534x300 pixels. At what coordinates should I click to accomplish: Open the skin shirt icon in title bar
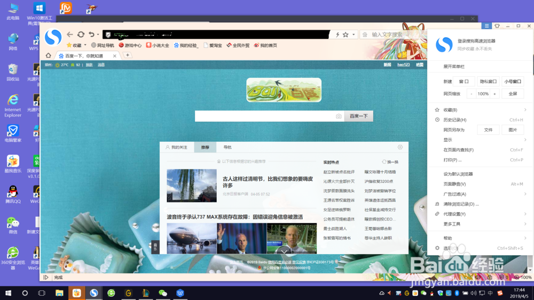tap(497, 26)
